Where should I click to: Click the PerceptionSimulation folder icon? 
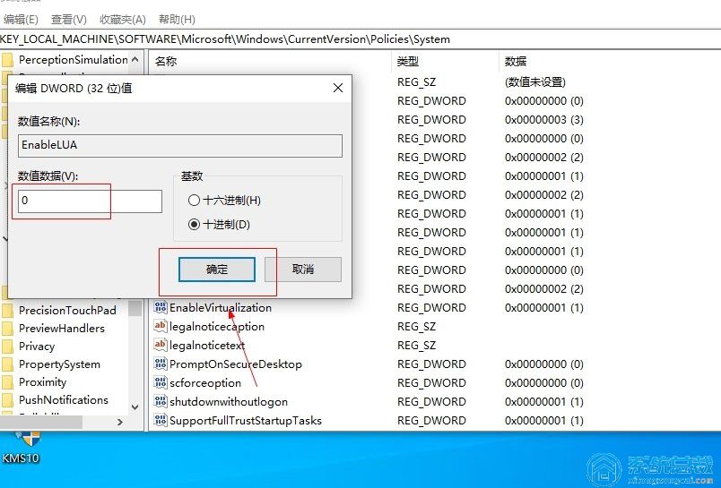7,60
